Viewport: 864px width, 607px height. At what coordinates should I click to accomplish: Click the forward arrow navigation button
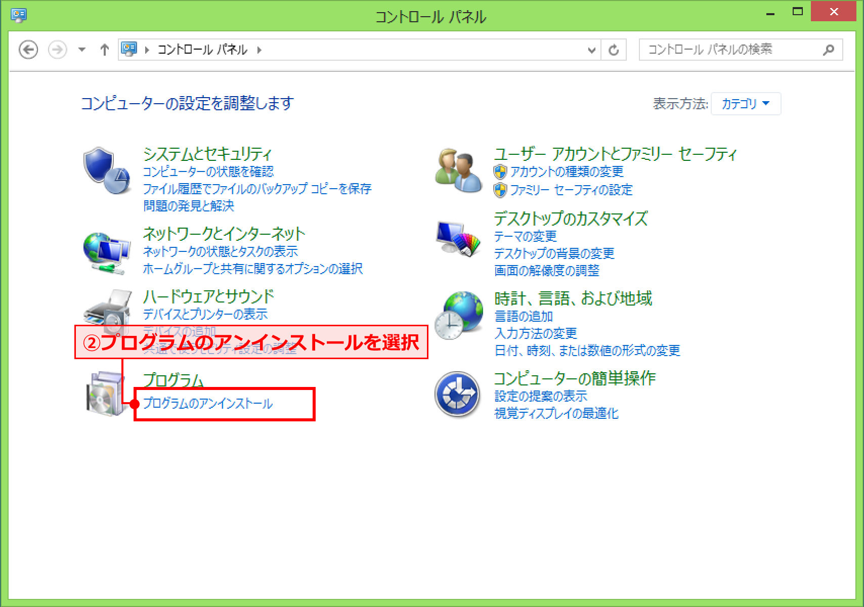(58, 50)
